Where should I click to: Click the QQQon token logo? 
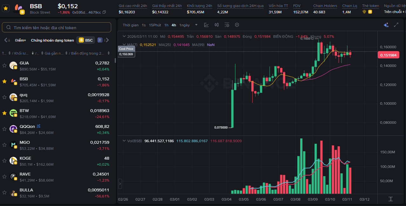tap(13, 129)
